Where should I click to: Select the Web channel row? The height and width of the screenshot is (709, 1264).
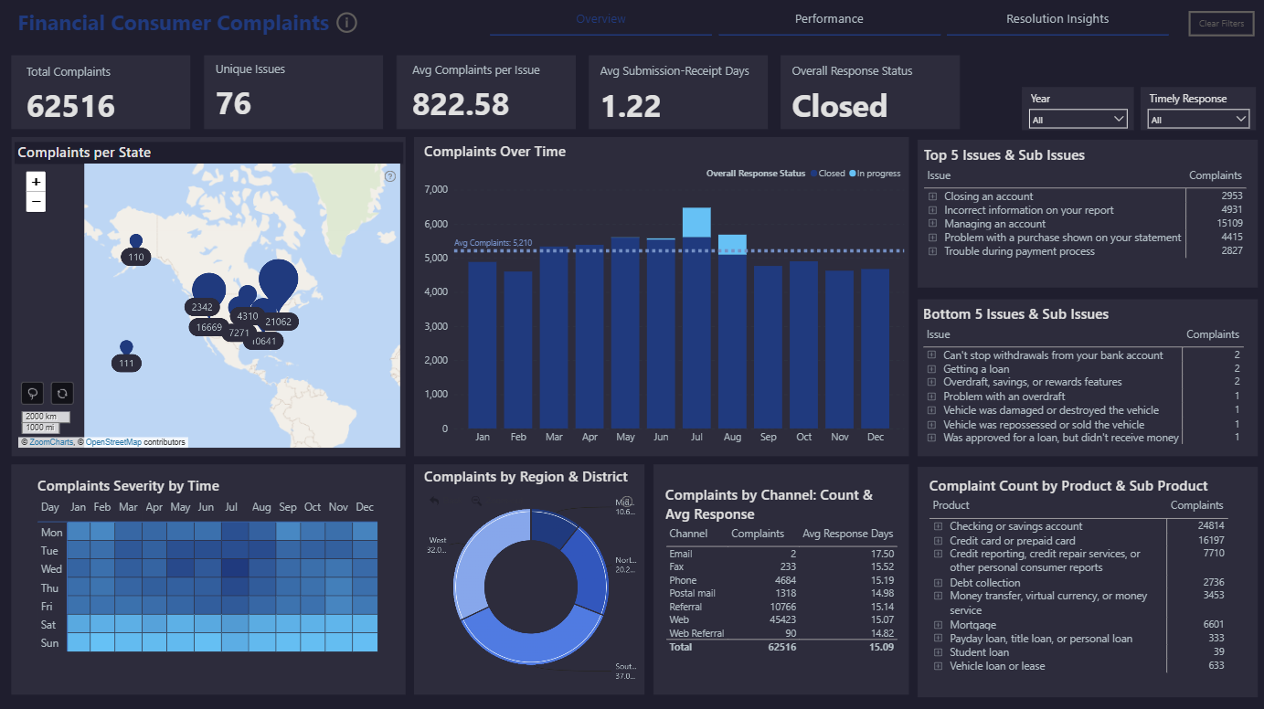(781, 620)
